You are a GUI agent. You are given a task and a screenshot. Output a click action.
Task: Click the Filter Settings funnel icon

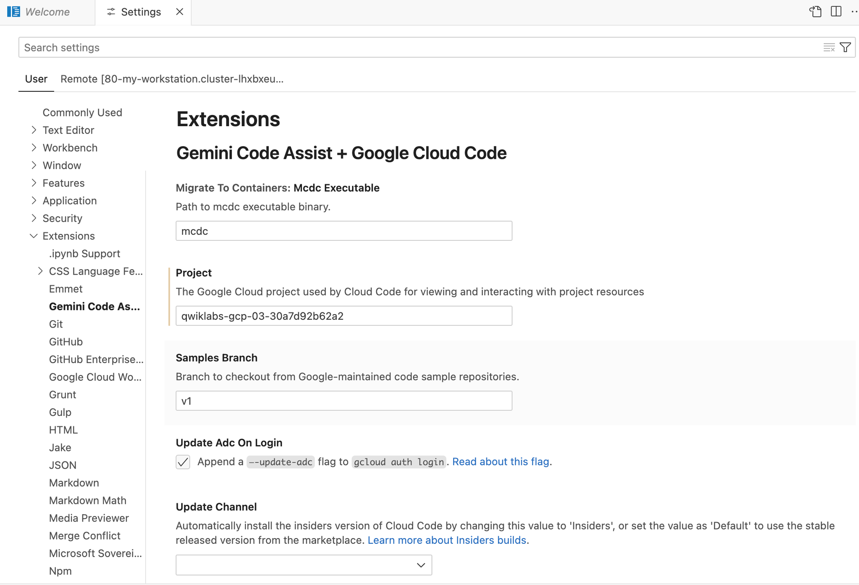coord(845,48)
